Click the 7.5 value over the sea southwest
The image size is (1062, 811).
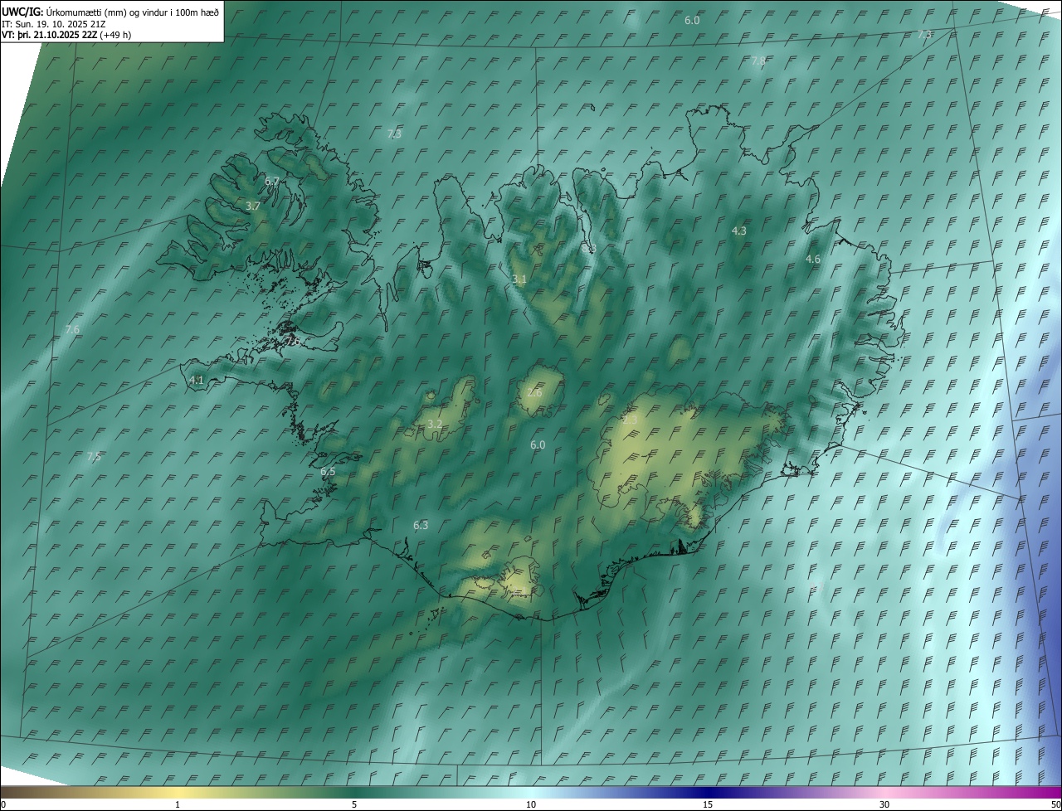tap(95, 457)
